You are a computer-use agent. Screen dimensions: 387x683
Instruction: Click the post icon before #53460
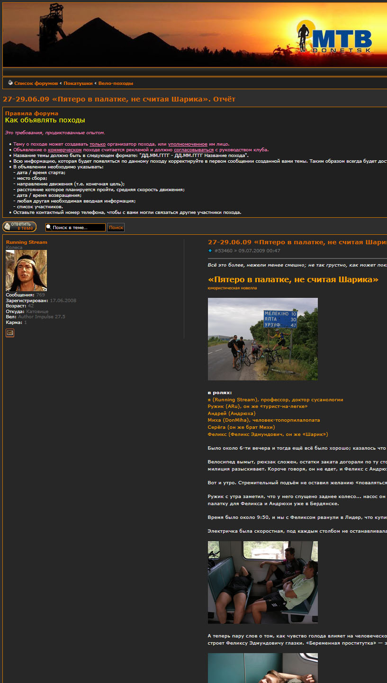[x=210, y=250]
